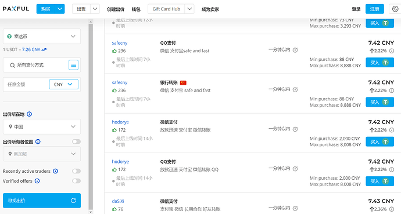Expand the 泰达币 cryptocurrency dropdown

(42, 37)
